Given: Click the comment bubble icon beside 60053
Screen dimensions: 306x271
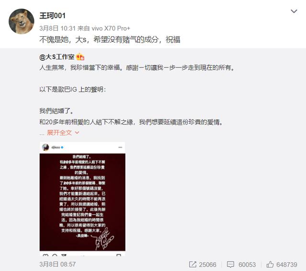Looking at the screenshot, I should click(x=230, y=265).
